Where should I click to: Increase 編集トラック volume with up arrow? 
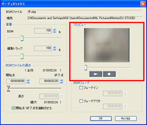54,47
